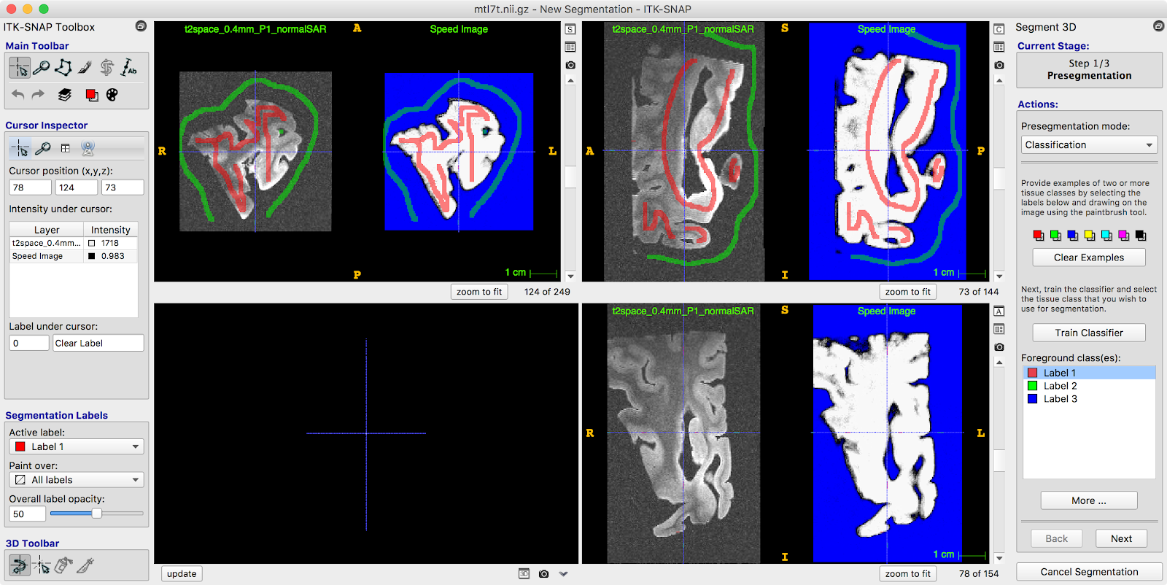1167x585 pixels.
Task: Switch Cursor Inspector to zoom inspector page
Action: [43, 148]
